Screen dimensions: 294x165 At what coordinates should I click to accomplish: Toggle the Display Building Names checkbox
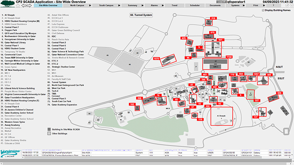point(263,10)
